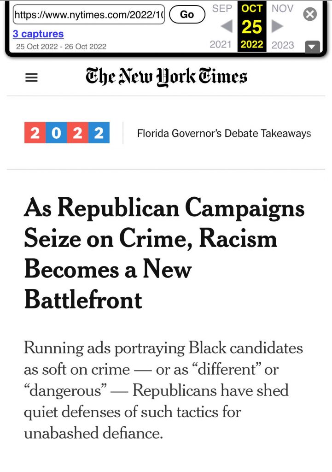Click the red-and-blue 2022 election badge
This screenshot has width=332, height=472.
click(67, 133)
